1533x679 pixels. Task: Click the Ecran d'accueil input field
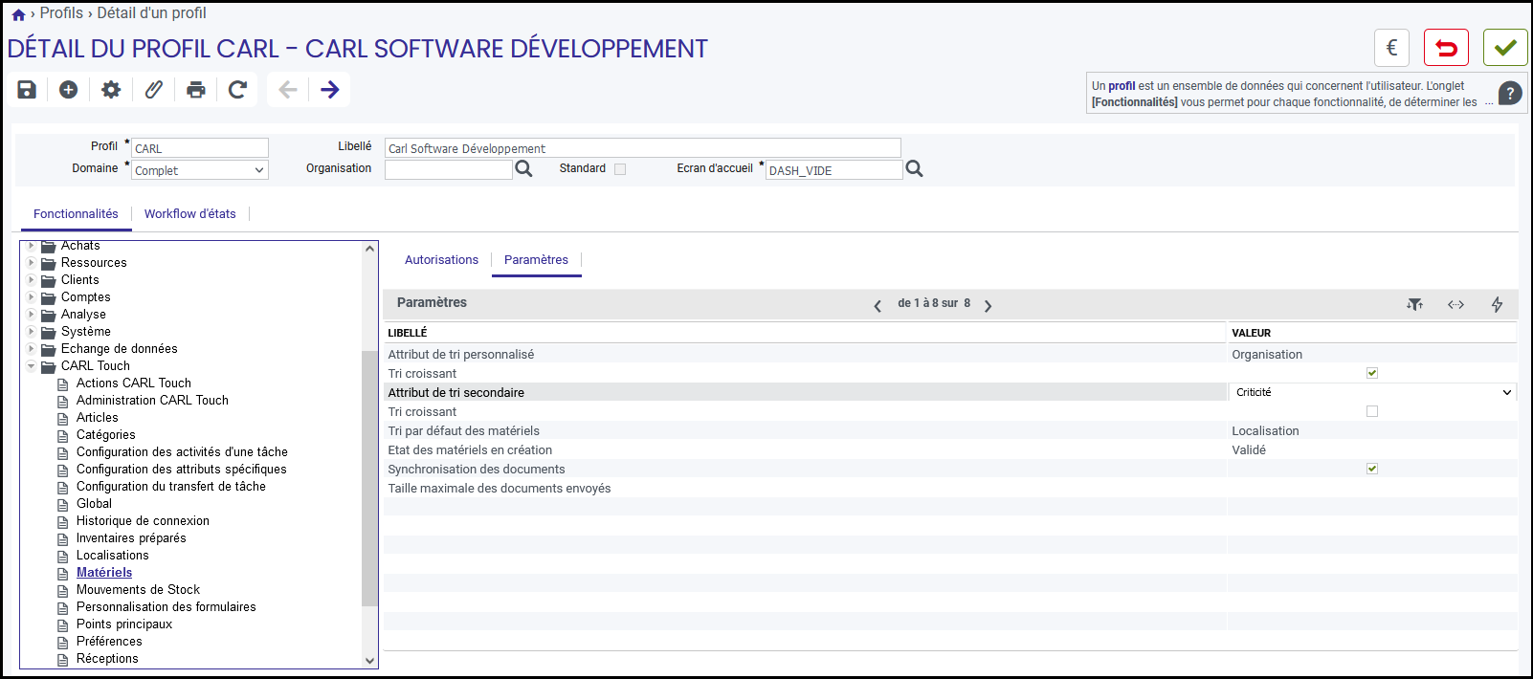point(834,170)
